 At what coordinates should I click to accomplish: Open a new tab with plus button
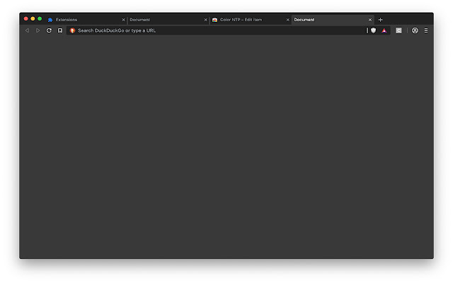(380, 20)
